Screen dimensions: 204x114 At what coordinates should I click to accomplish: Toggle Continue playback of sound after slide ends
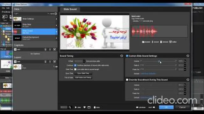75,65
